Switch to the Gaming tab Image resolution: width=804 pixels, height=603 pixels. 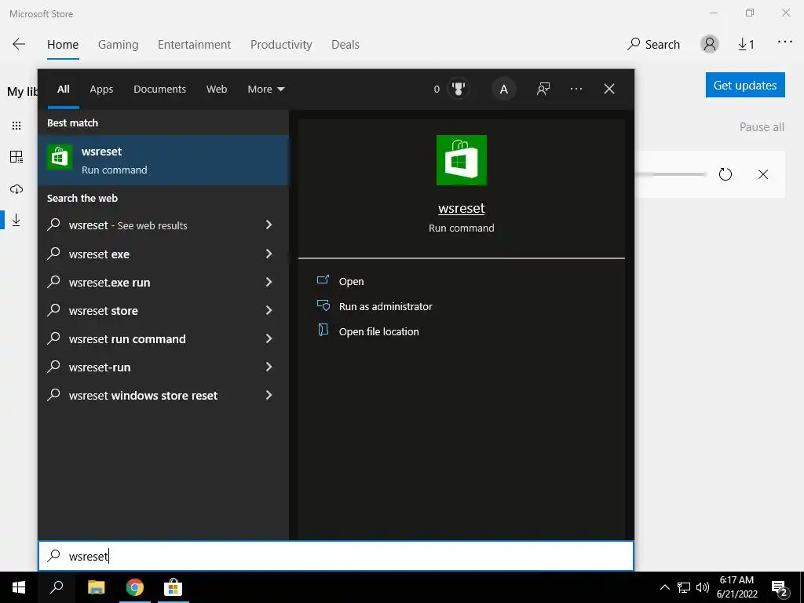pyautogui.click(x=119, y=45)
